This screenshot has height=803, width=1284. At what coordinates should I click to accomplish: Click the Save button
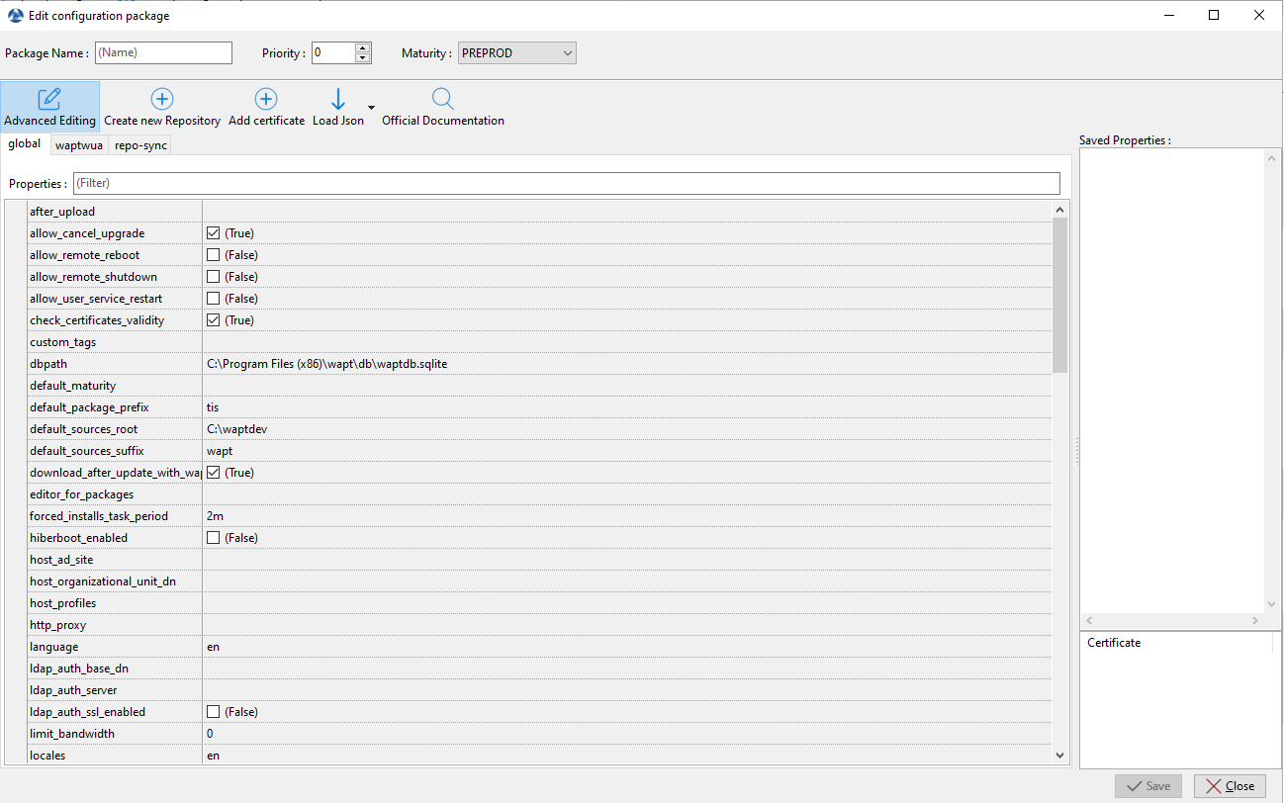click(x=1147, y=786)
